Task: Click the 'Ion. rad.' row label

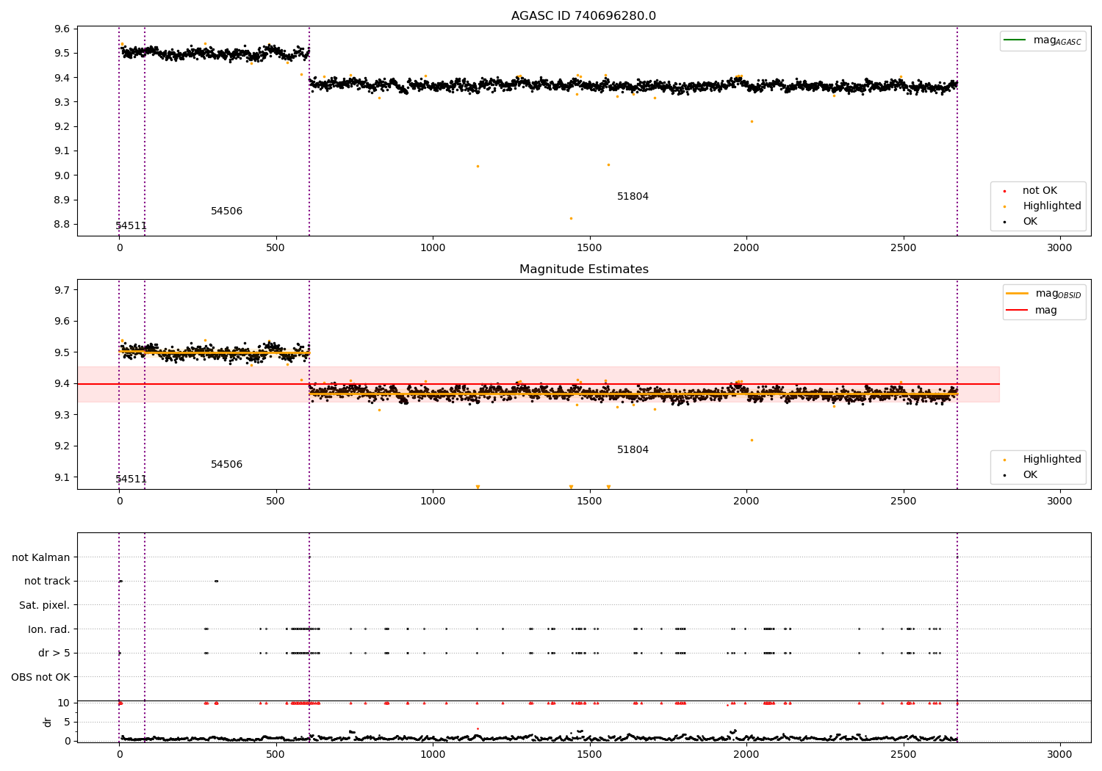Action: (49, 629)
